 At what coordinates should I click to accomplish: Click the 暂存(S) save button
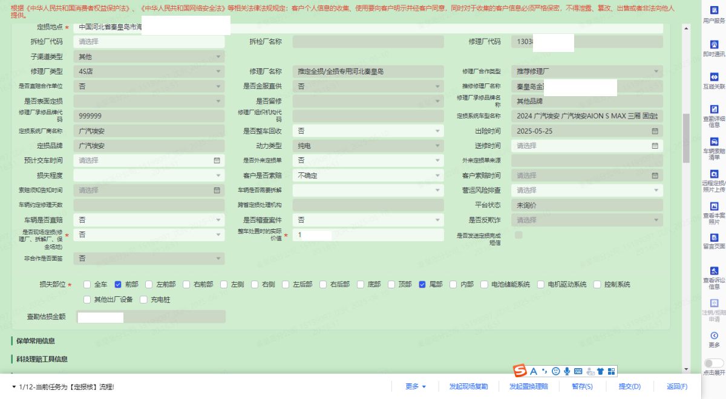(582, 386)
